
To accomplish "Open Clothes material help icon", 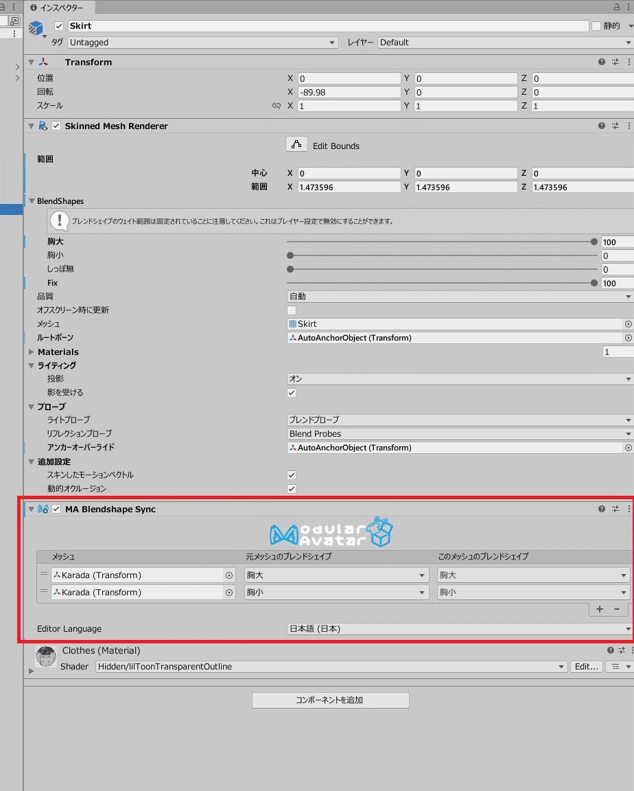I will click(x=610, y=650).
